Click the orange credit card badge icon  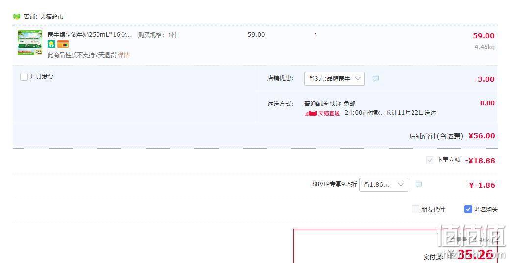63,44
